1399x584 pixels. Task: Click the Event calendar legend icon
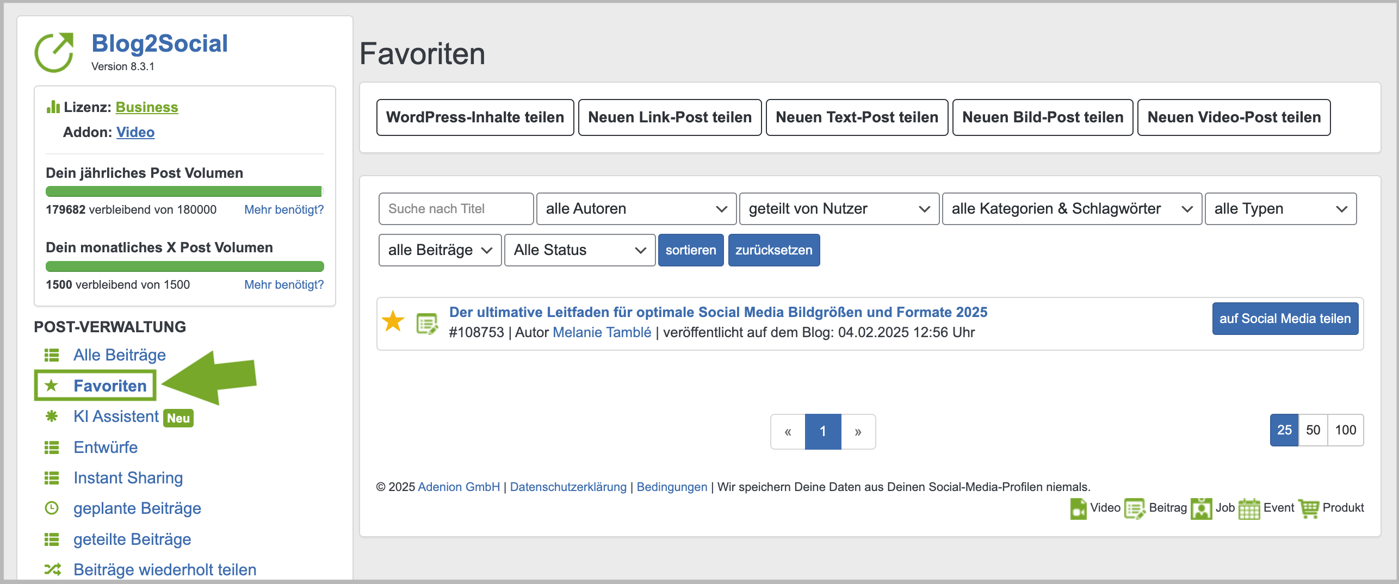(x=1249, y=508)
